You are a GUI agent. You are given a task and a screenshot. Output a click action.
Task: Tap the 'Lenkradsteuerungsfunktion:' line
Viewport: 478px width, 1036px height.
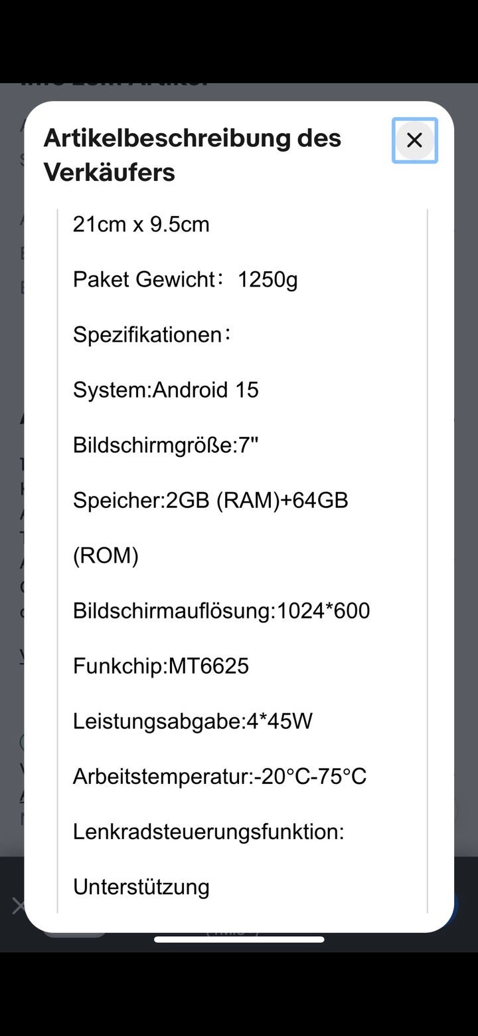coord(208,831)
